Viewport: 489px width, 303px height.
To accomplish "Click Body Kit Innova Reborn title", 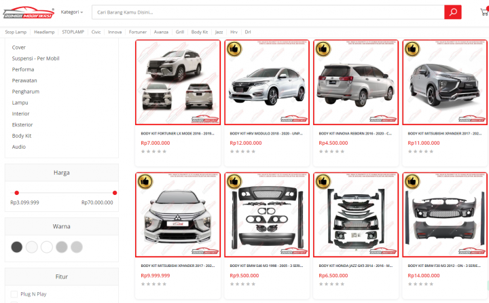I will [x=355, y=134].
